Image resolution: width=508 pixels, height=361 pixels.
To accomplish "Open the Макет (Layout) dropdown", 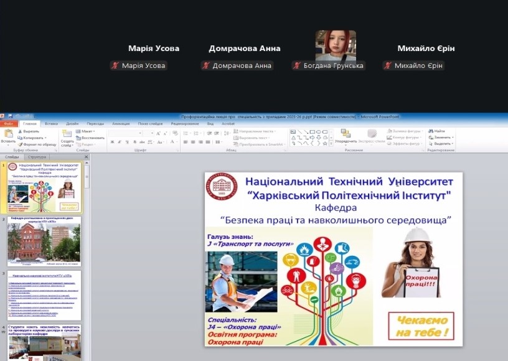I will [x=85, y=131].
